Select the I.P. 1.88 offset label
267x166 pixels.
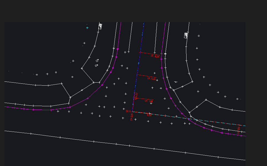(x=149, y=101)
